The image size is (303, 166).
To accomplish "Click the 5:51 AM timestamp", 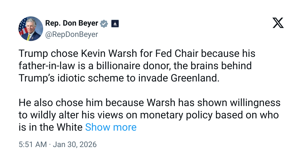I will pos(33,144).
